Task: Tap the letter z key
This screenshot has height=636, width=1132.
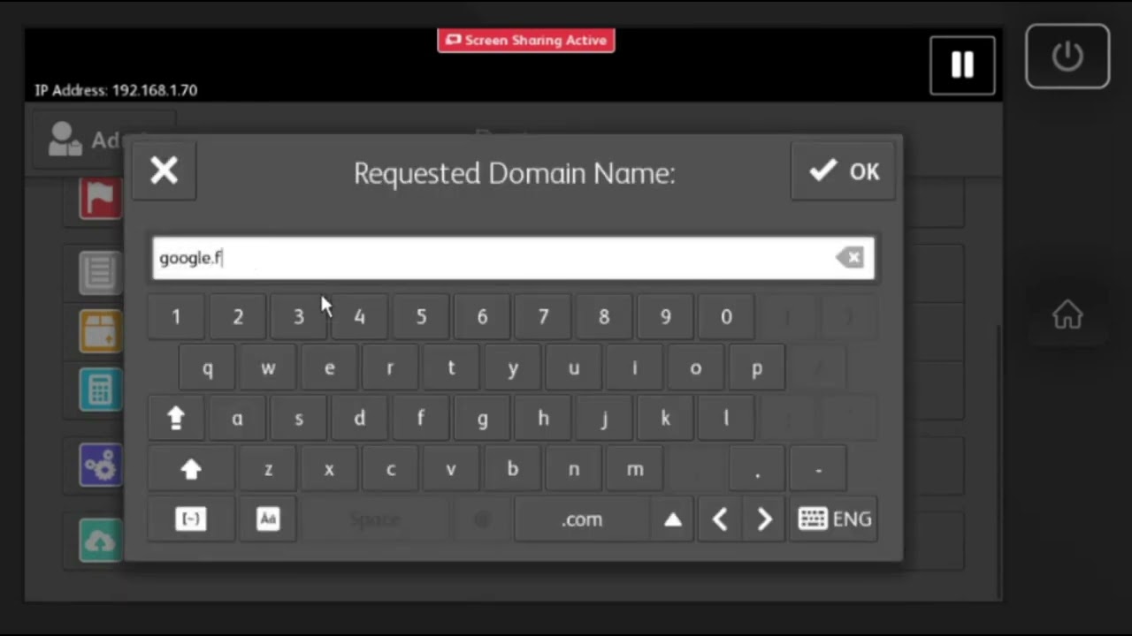Action: coord(268,470)
